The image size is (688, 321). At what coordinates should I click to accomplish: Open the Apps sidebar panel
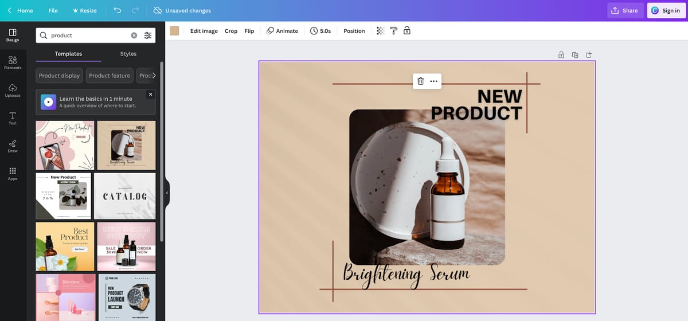point(13,174)
